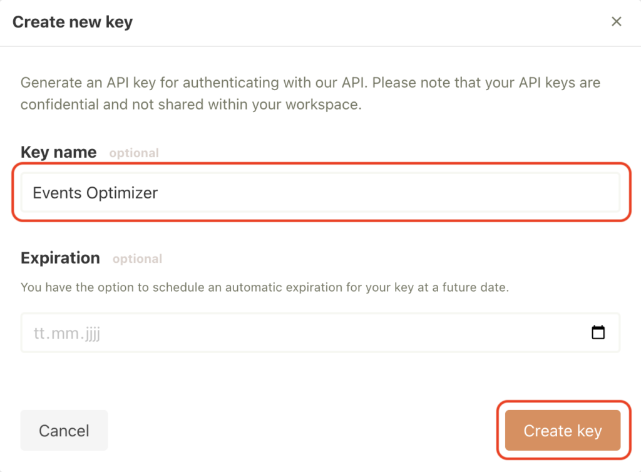Click the calendar icon in Expiration field
The height and width of the screenshot is (472, 641).
point(598,332)
